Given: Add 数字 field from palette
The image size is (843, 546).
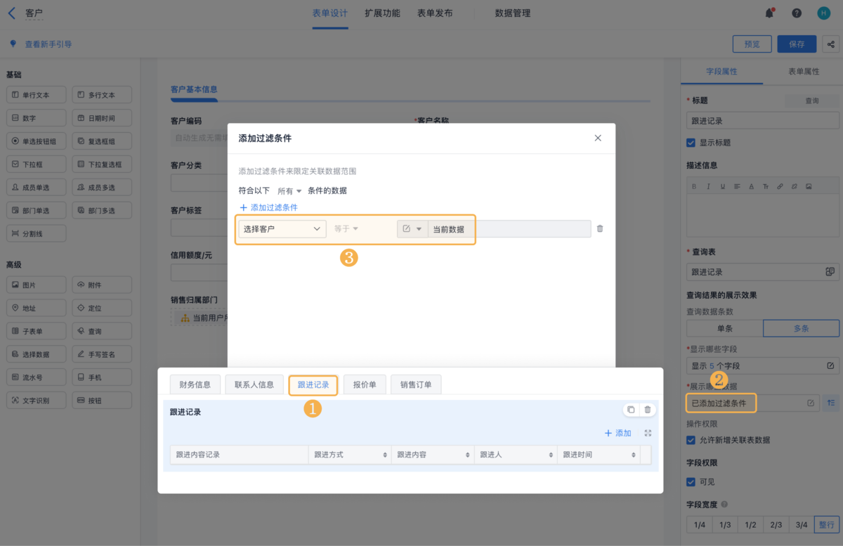Looking at the screenshot, I should point(36,118).
